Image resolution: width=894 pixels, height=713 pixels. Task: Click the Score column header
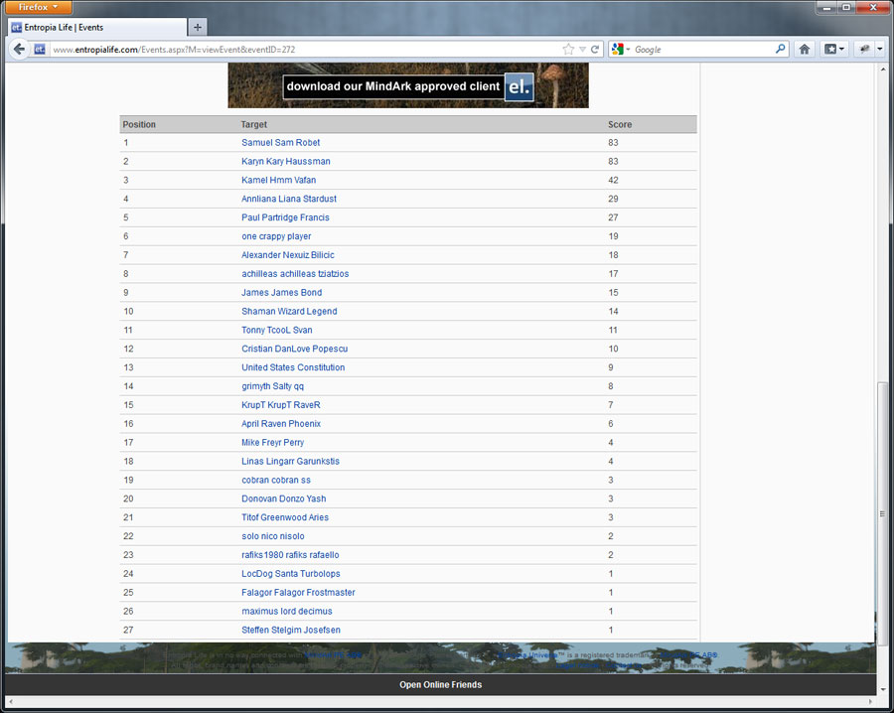(x=620, y=125)
